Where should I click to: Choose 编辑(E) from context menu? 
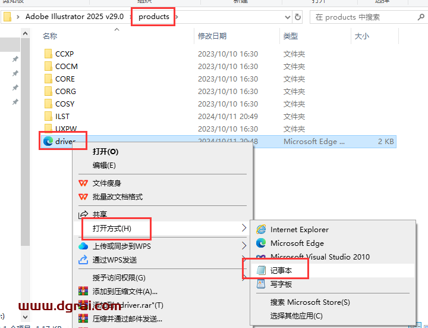coord(104,165)
